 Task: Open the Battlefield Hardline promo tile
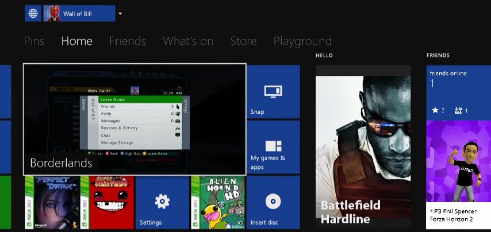[363, 146]
